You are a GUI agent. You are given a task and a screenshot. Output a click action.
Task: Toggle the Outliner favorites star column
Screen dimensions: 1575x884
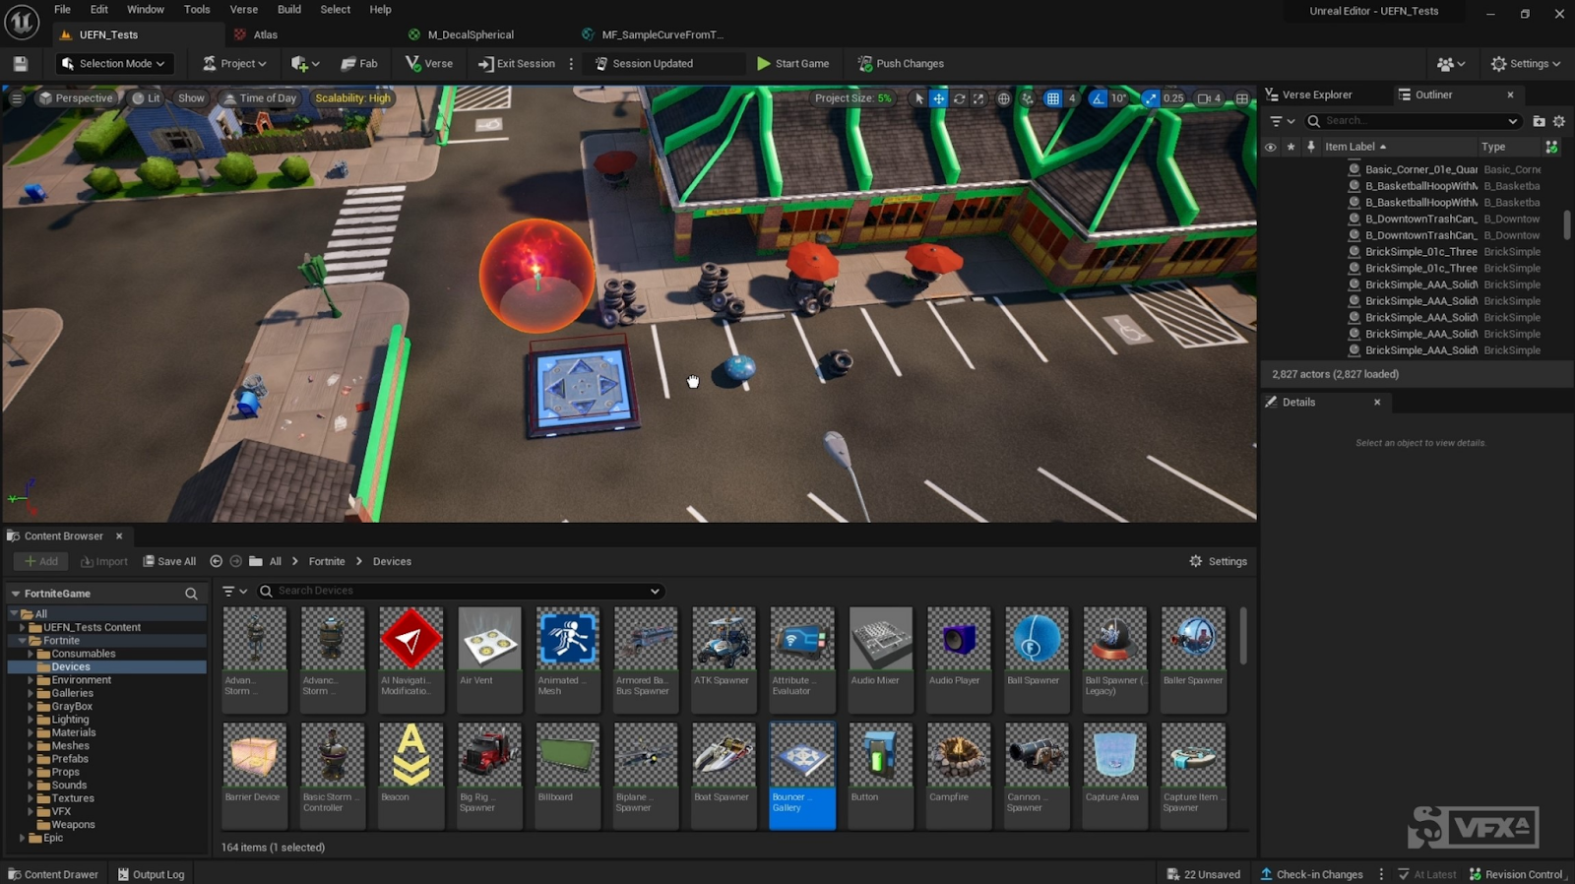coord(1291,147)
